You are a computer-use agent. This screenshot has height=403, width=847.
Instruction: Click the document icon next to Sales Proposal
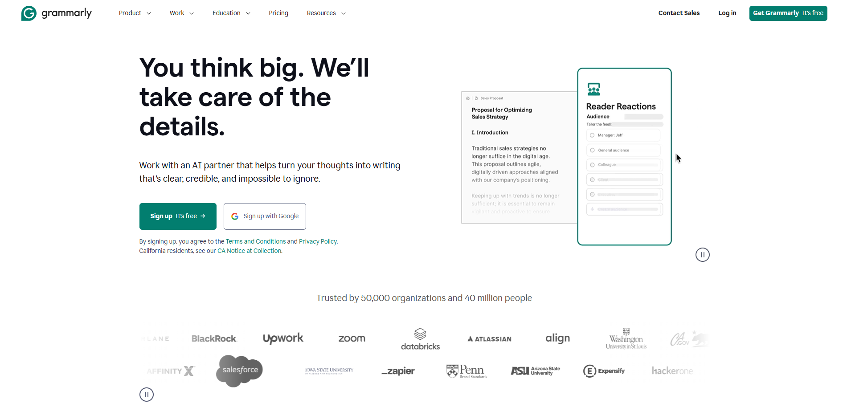[x=476, y=98]
